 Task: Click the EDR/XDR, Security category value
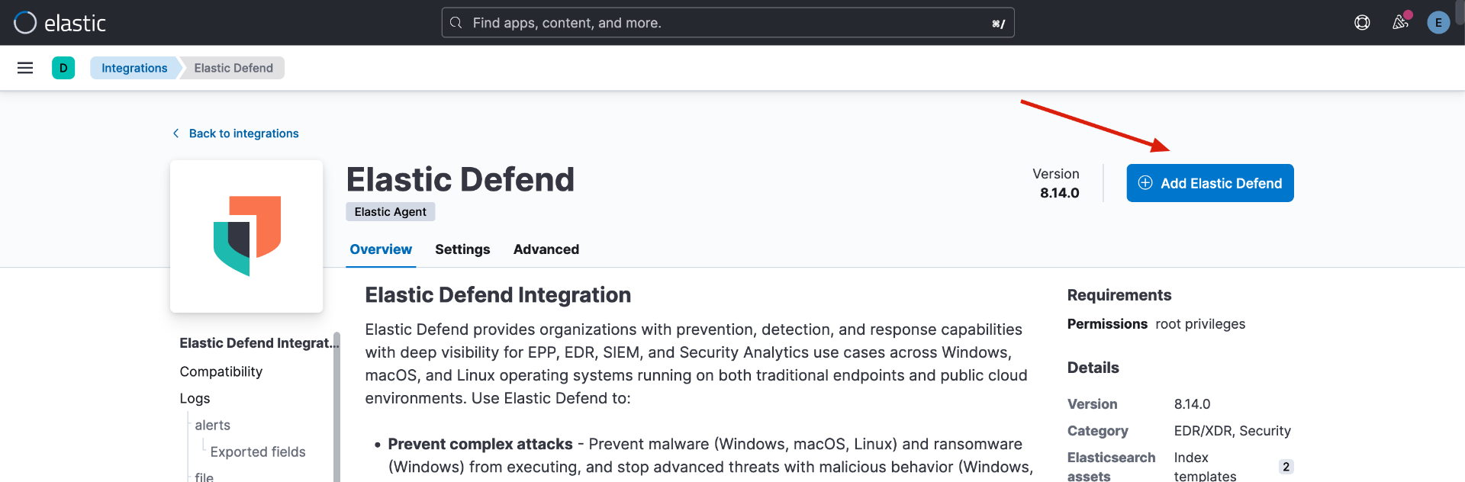click(x=1232, y=431)
